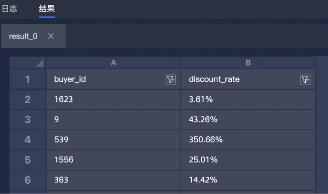Select cell showing 43.26%
The image size is (328, 194).
point(248,120)
